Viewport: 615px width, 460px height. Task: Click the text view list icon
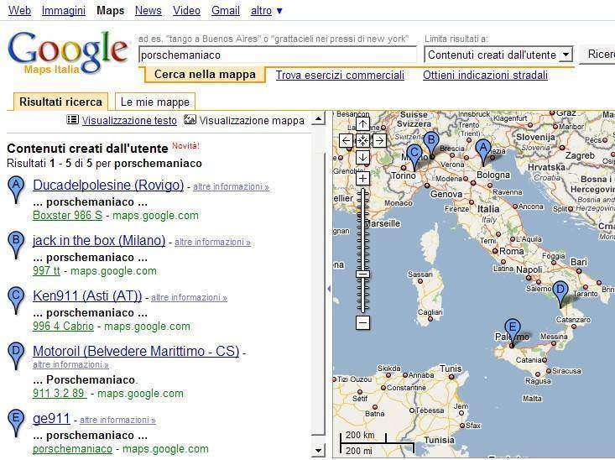[72, 120]
